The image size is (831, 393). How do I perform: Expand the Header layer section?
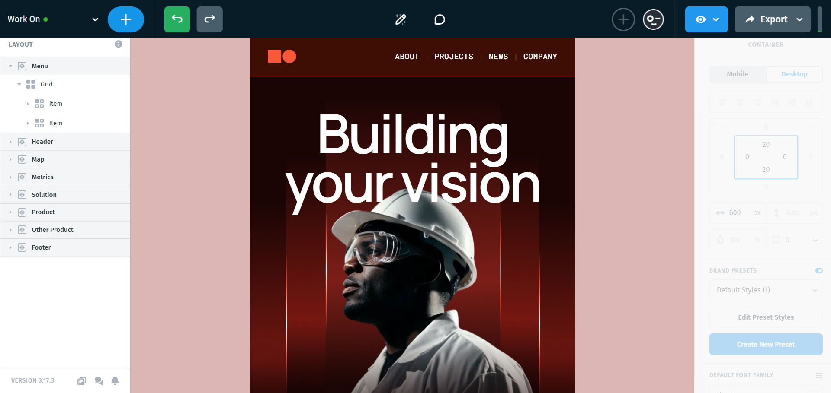point(10,142)
